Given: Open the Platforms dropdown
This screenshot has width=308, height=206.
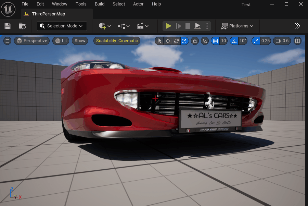Looking at the screenshot, I should pos(237,26).
